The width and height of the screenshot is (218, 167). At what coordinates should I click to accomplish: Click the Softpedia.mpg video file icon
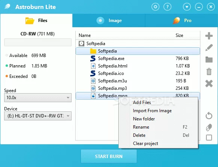point(93,96)
